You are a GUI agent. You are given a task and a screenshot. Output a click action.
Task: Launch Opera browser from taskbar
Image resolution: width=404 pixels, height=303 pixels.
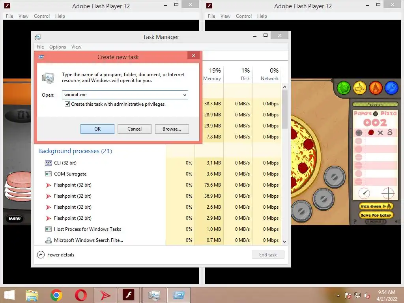tap(80, 295)
